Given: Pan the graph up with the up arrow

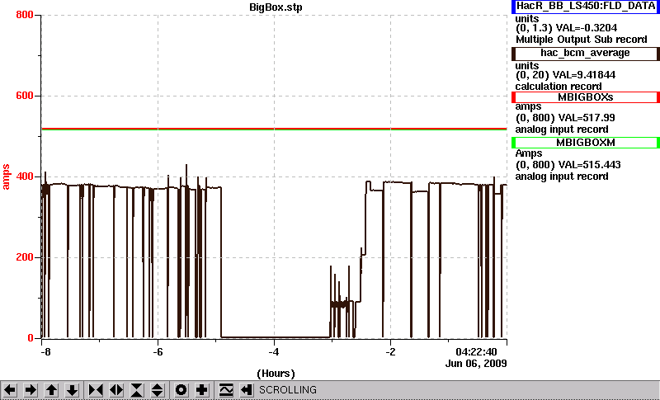Looking at the screenshot, I should (51, 390).
